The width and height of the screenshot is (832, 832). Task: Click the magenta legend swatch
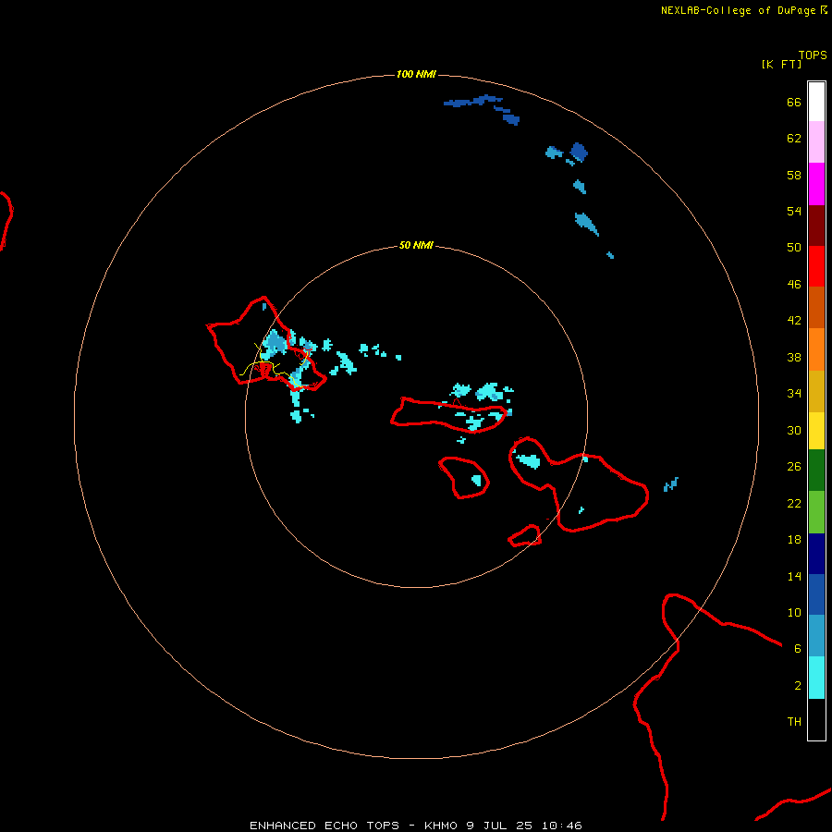point(816,184)
